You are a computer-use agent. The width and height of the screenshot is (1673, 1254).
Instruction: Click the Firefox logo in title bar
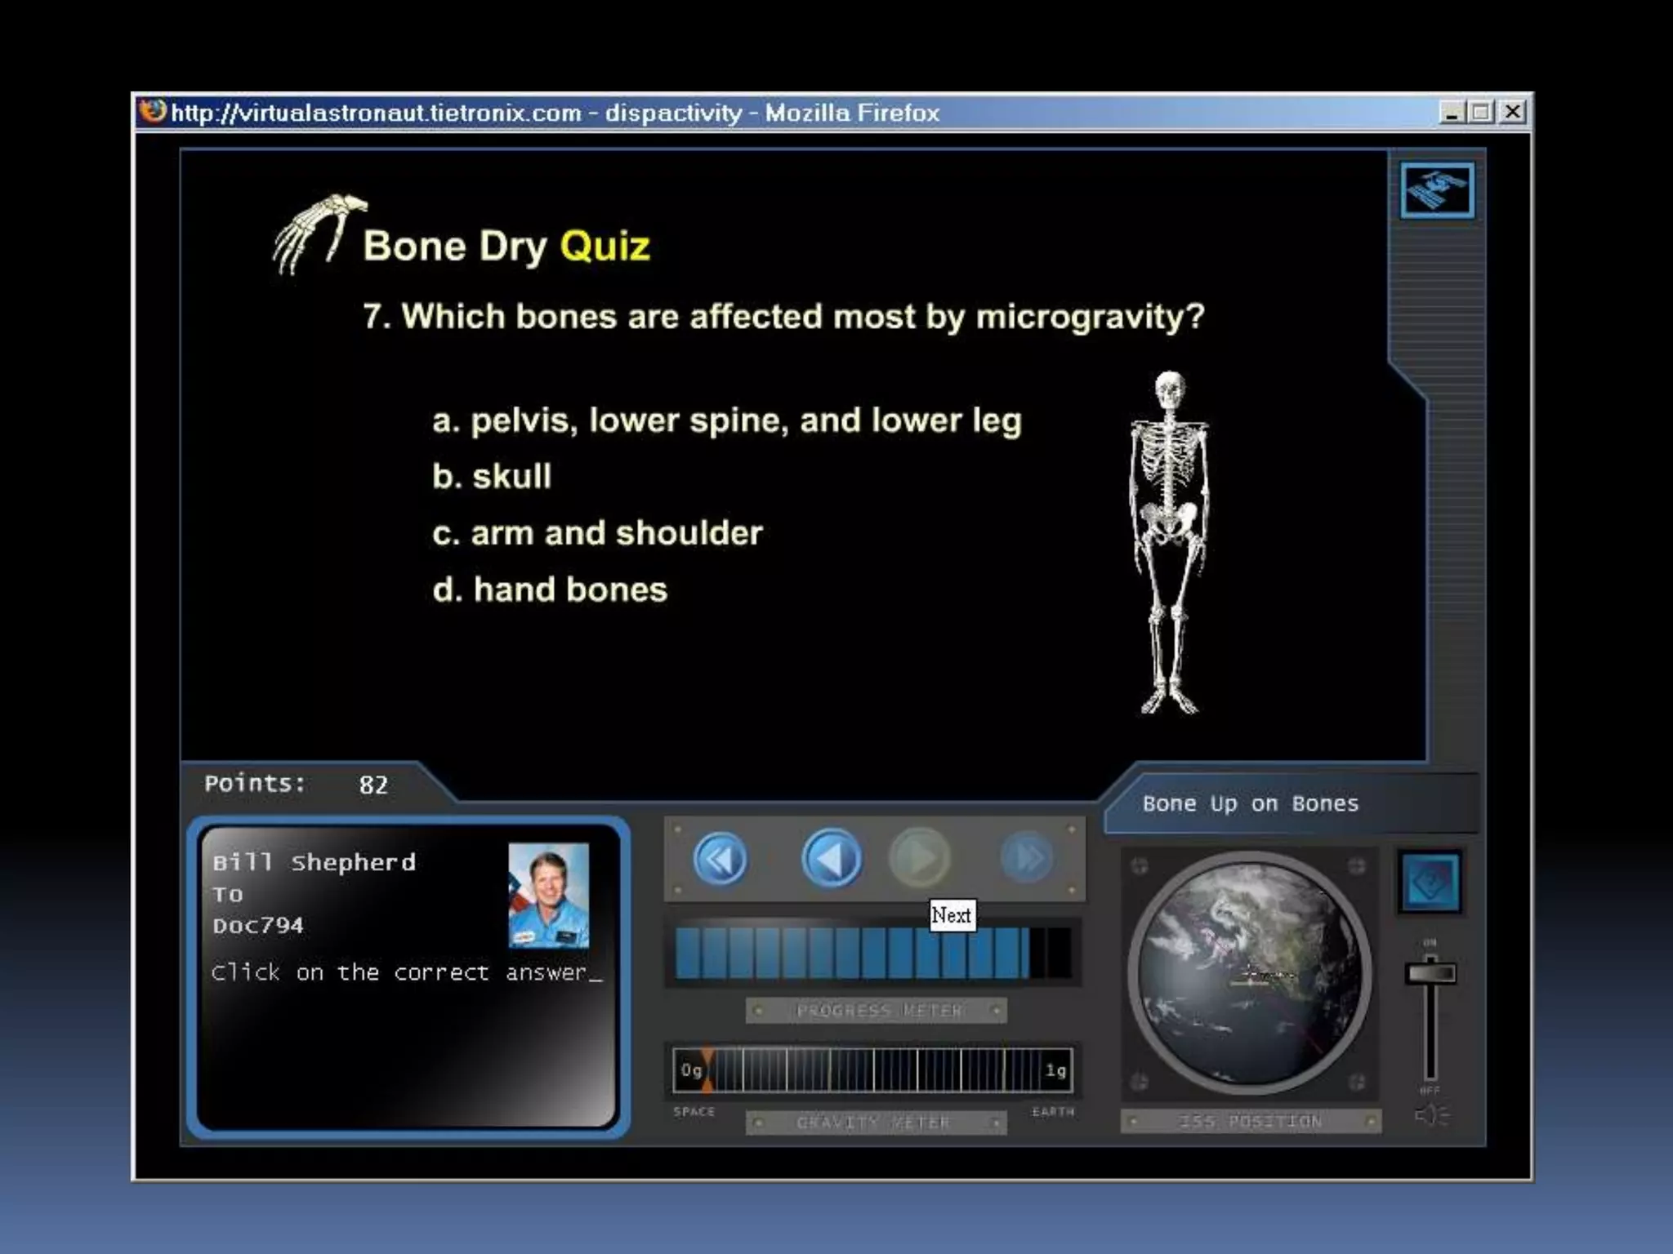152,111
